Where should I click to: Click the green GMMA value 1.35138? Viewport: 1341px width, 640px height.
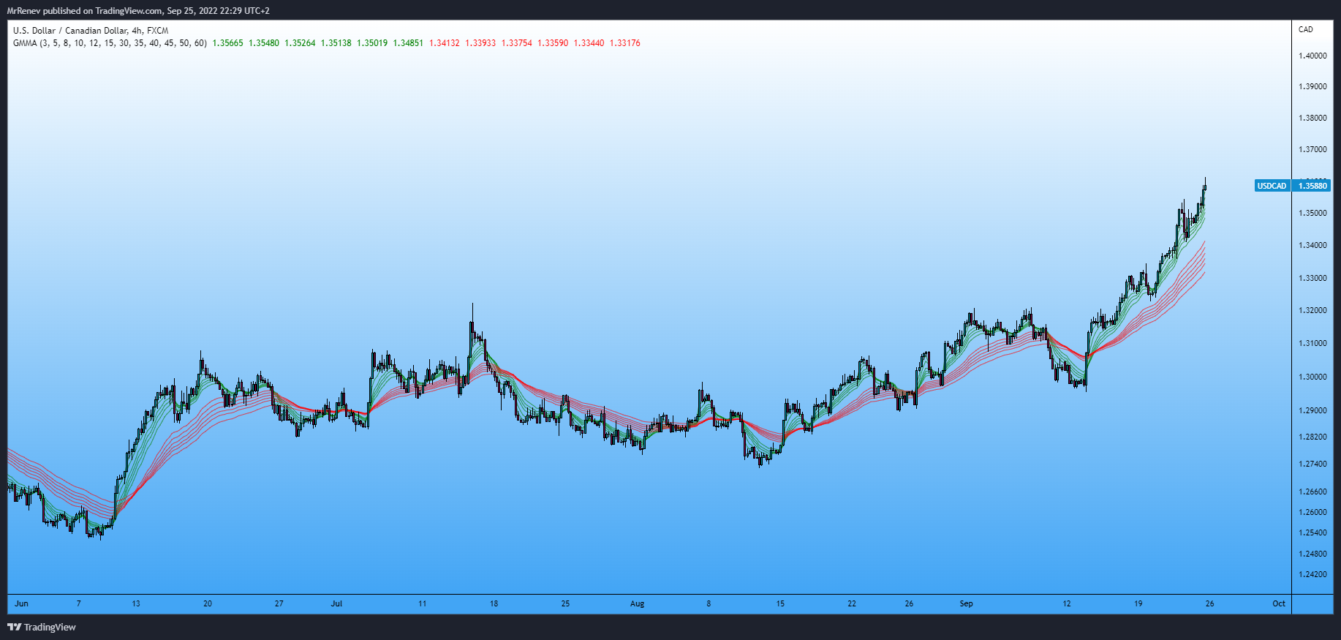336,43
